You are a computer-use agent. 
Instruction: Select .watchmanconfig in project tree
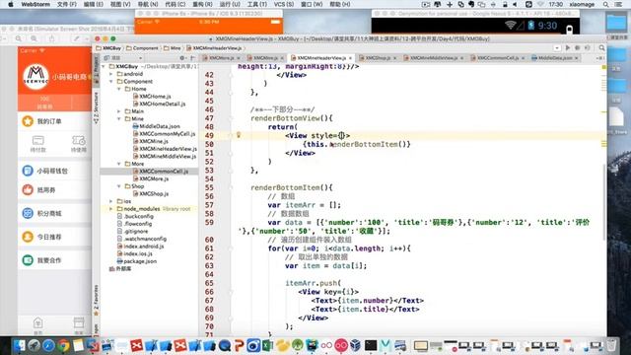[x=142, y=239]
